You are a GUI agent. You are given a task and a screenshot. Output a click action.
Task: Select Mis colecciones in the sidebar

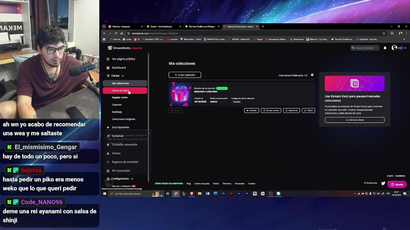point(125,83)
